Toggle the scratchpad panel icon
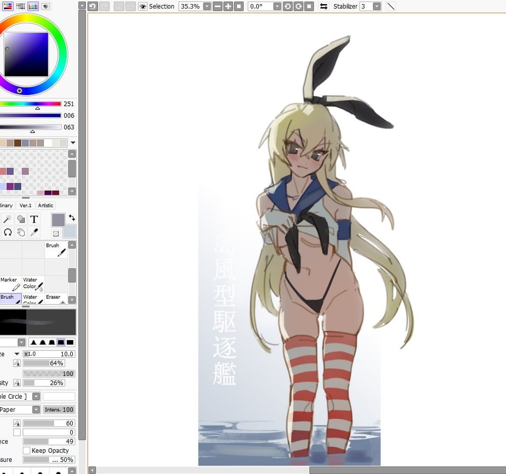This screenshot has height=474, width=506. pyautogui.click(x=46, y=6)
